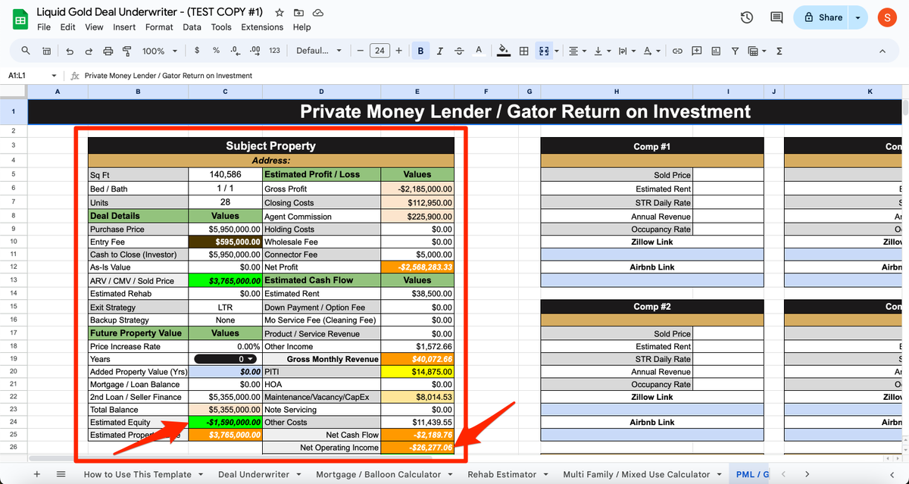Screen dimensions: 909x484
Task: Create a filter using the funnel icon
Action: click(735, 51)
